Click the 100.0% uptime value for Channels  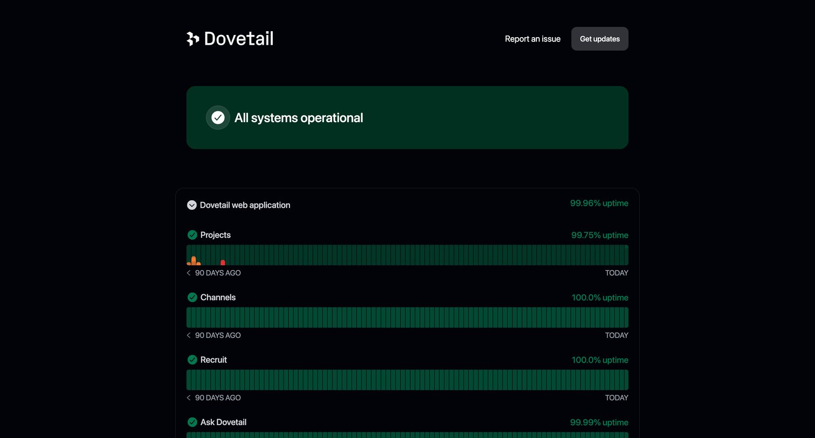(x=600, y=298)
